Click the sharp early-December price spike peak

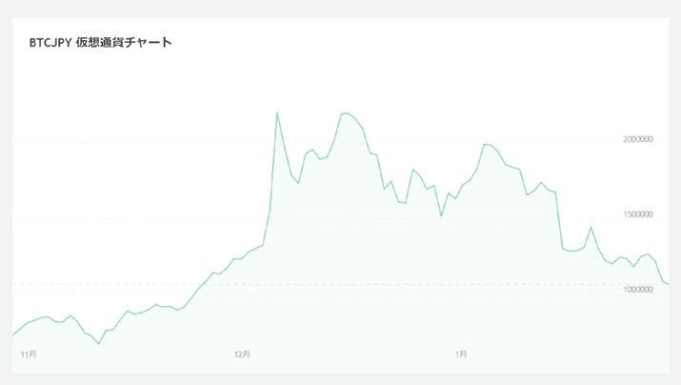[277, 112]
